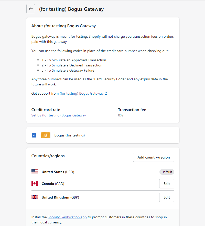Uncheck the Bogus (for testing) checkbox
Screen dimensions: 205x226
(34, 135)
